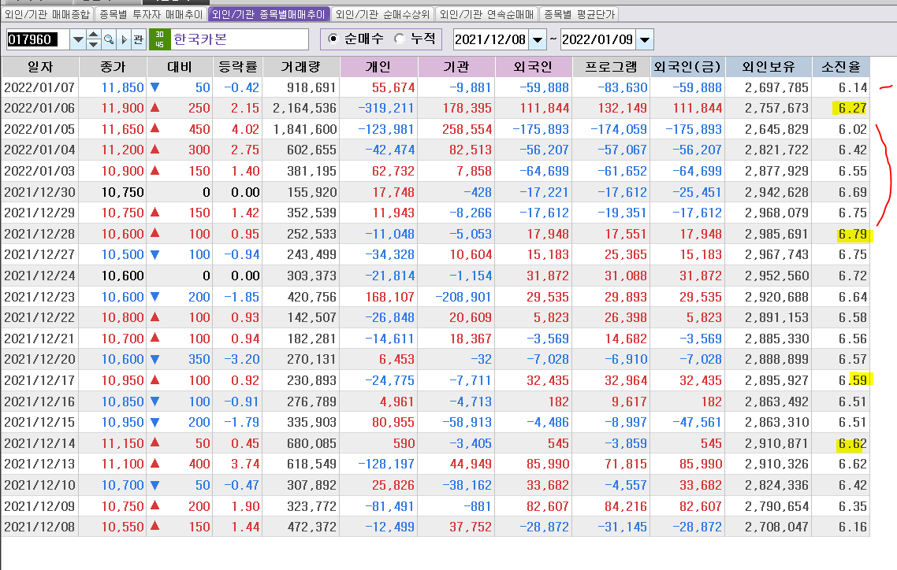Image resolution: width=897 pixels, height=570 pixels.
Task: Click the right-arrow play icon beside search
Action: [124, 39]
